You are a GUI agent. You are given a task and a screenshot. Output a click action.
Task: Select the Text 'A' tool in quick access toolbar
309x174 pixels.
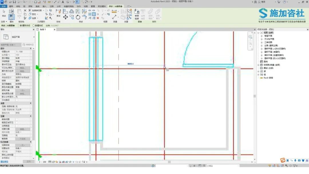click(63, 2)
